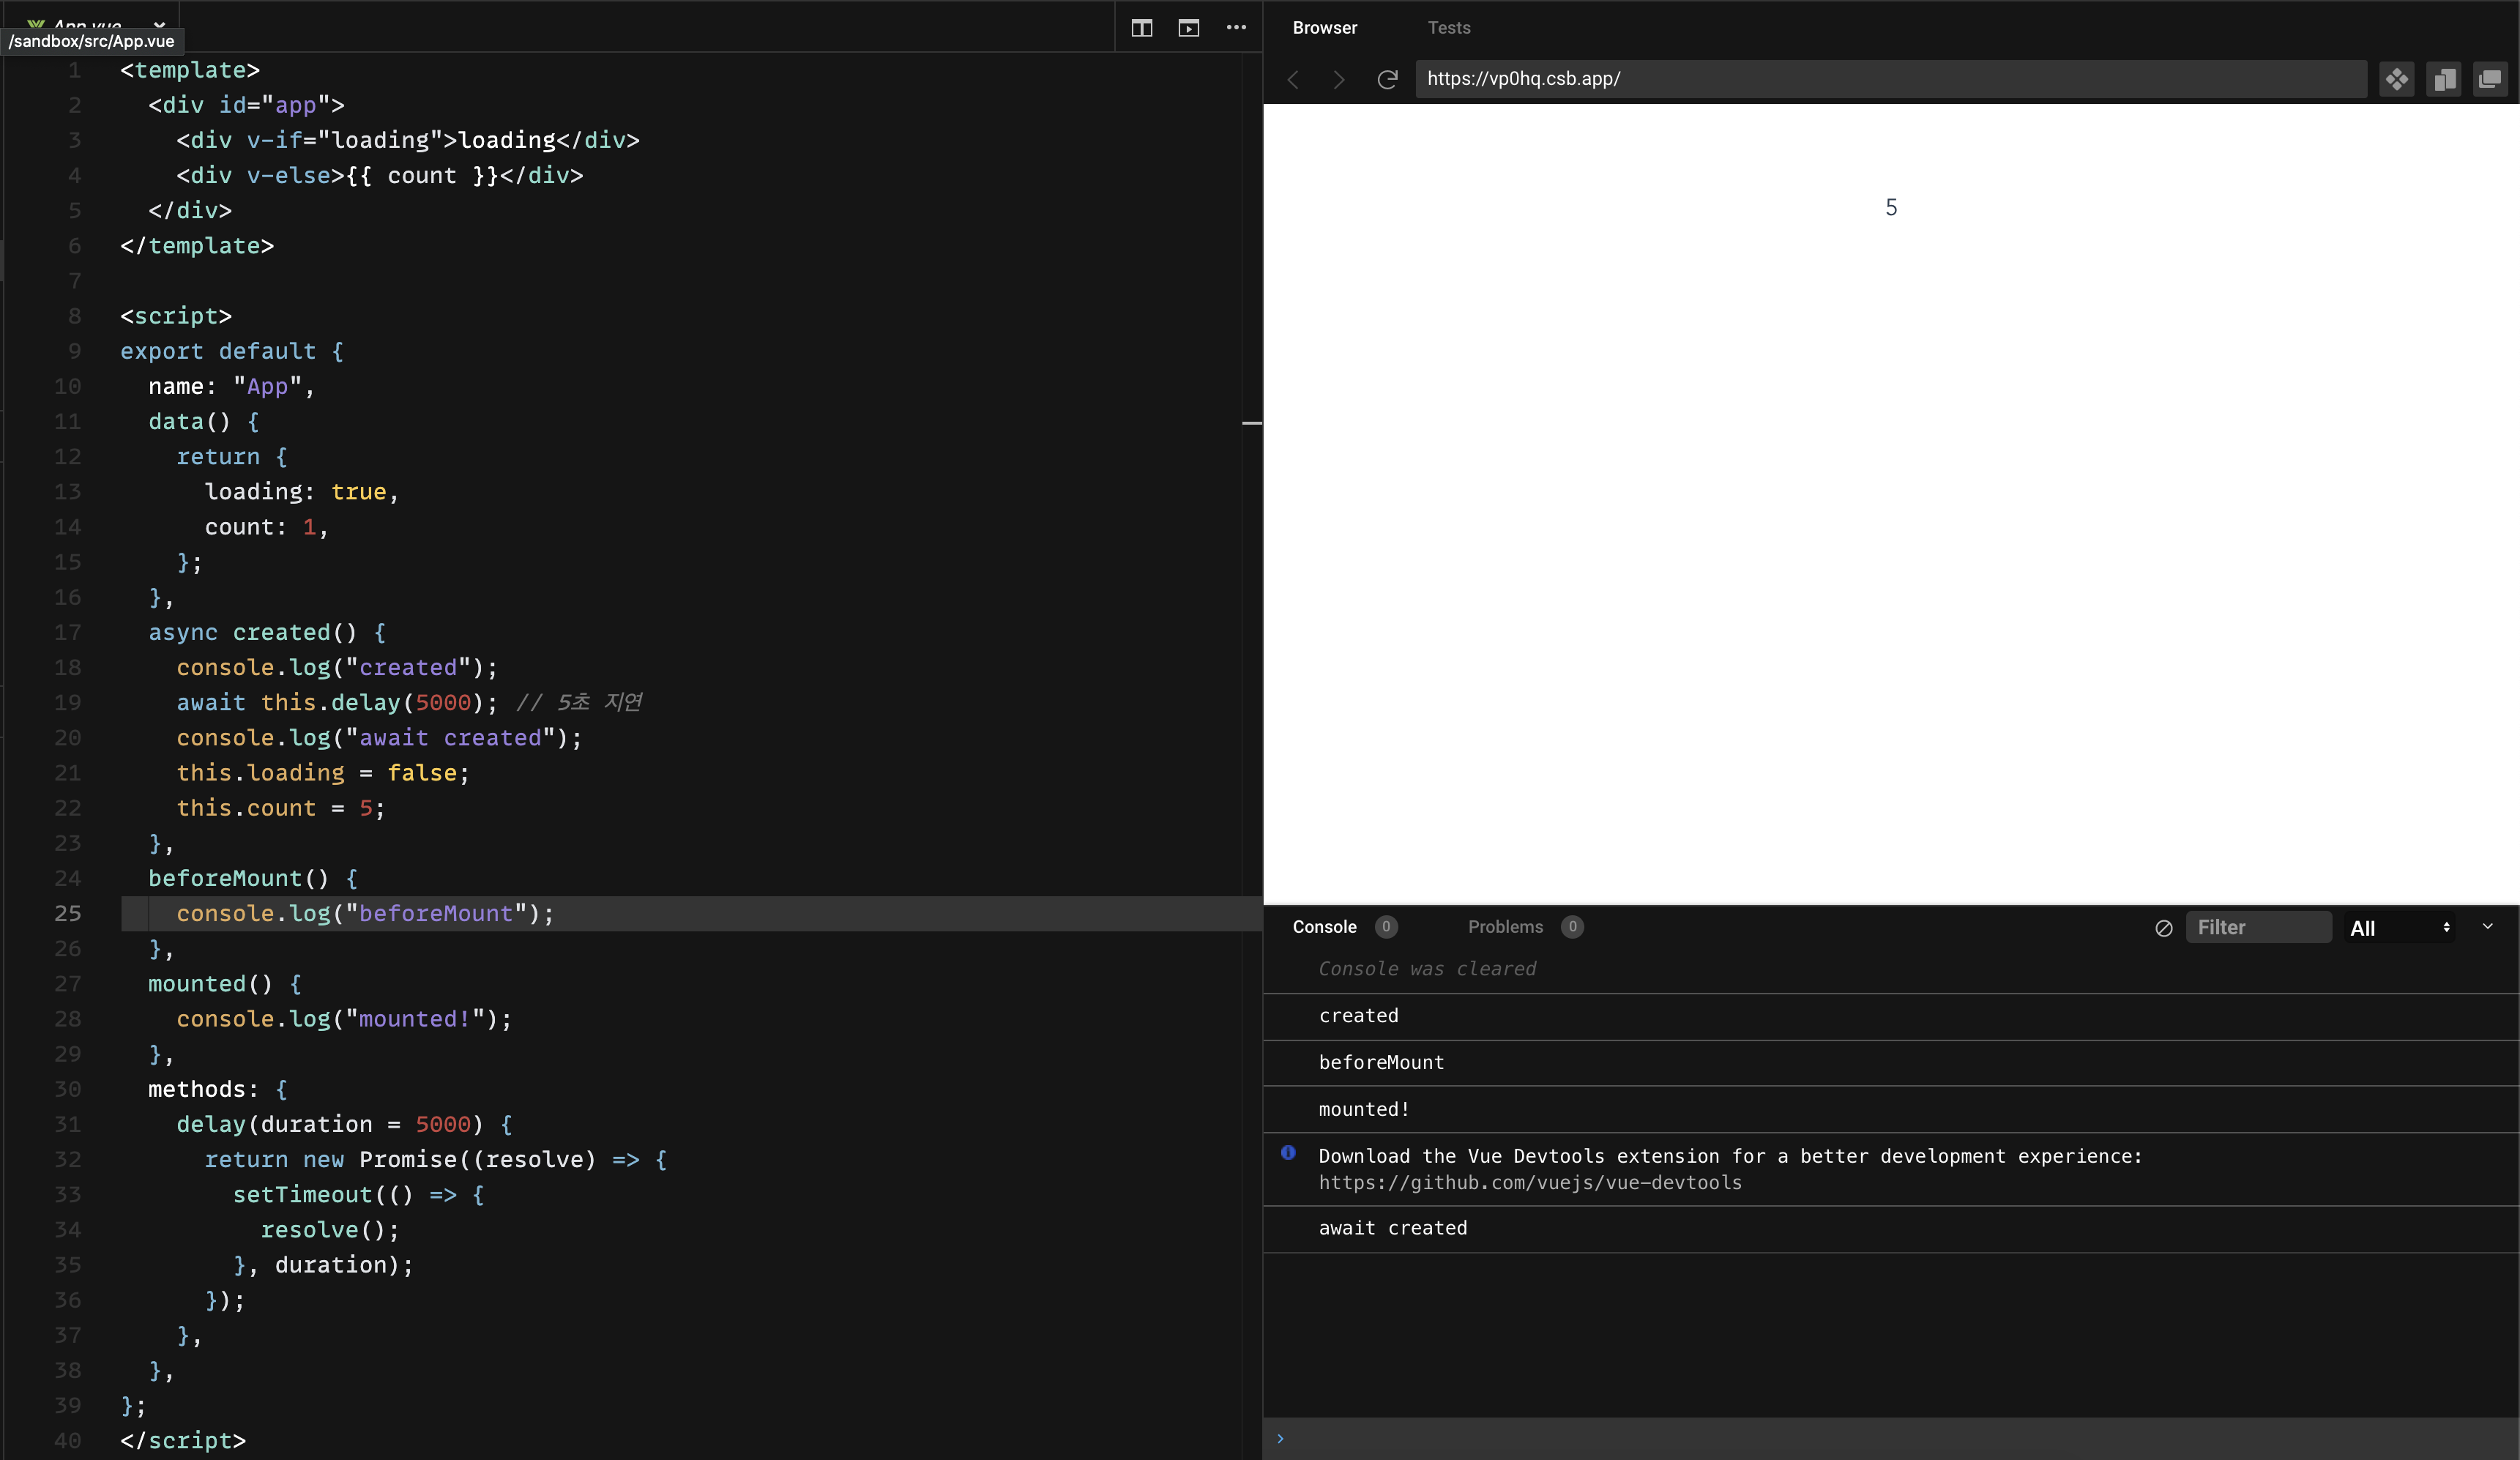Click the console Filter input field

point(2258,928)
